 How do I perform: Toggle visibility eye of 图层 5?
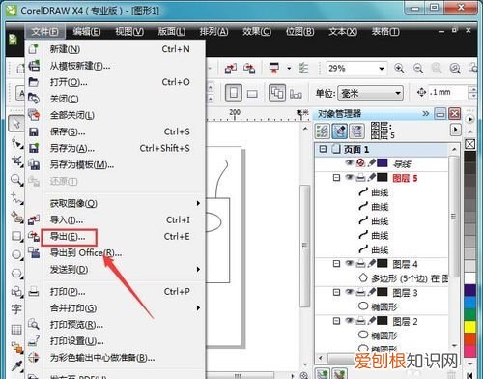click(x=350, y=177)
